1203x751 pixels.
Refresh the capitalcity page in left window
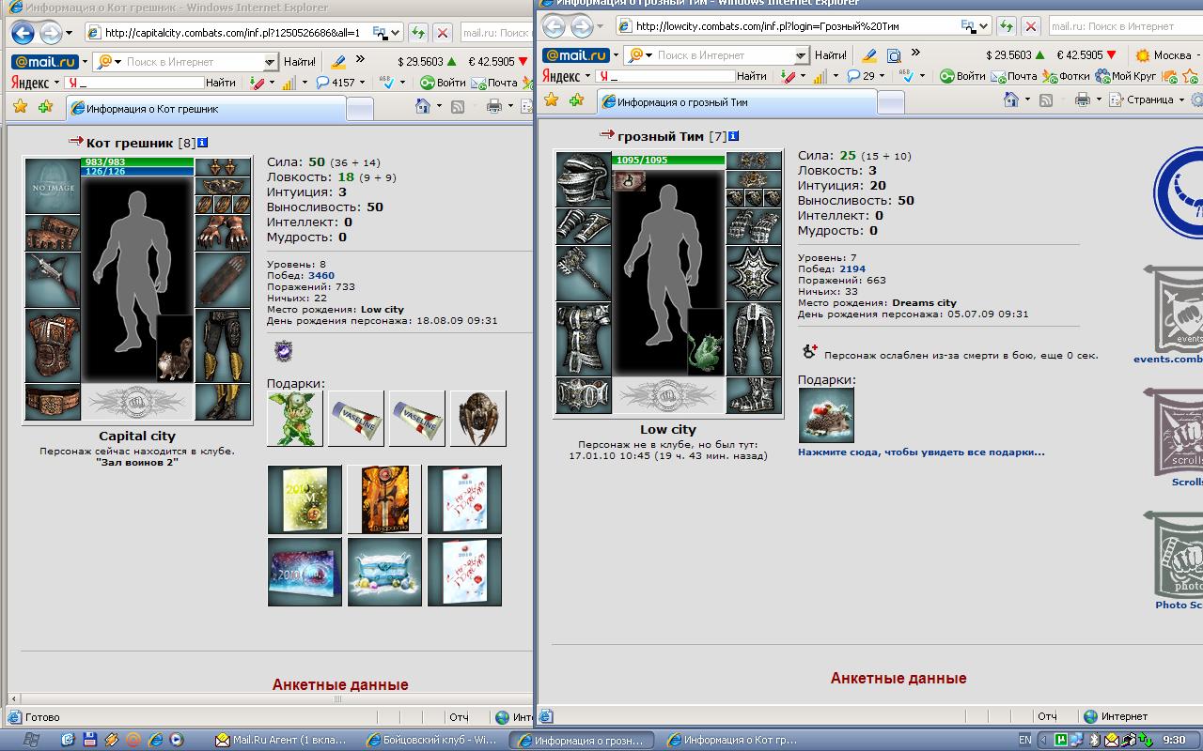[419, 33]
